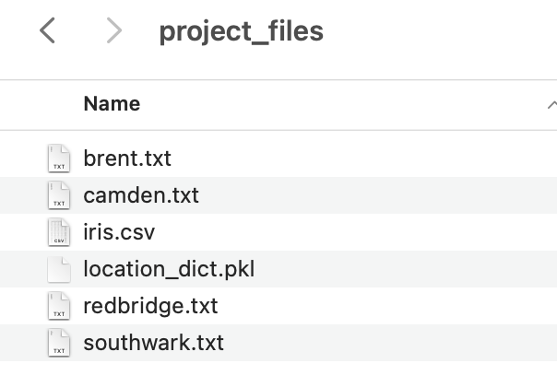
Task: Select the redbridge.txt filename
Action: (150, 306)
